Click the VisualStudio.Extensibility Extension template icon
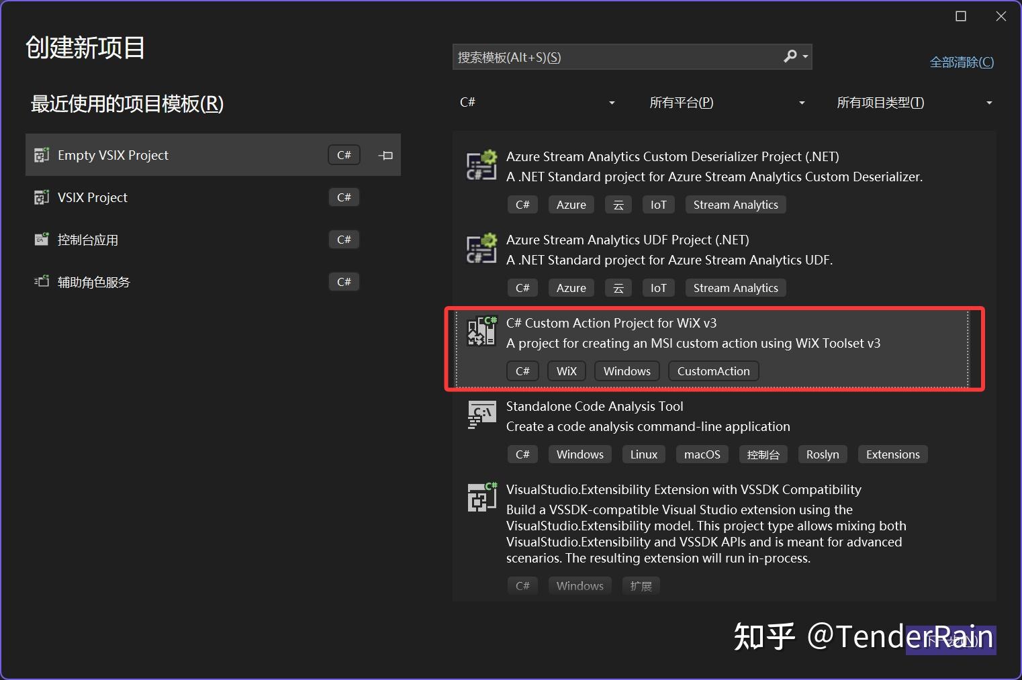Image resolution: width=1022 pixels, height=680 pixels. tap(481, 497)
